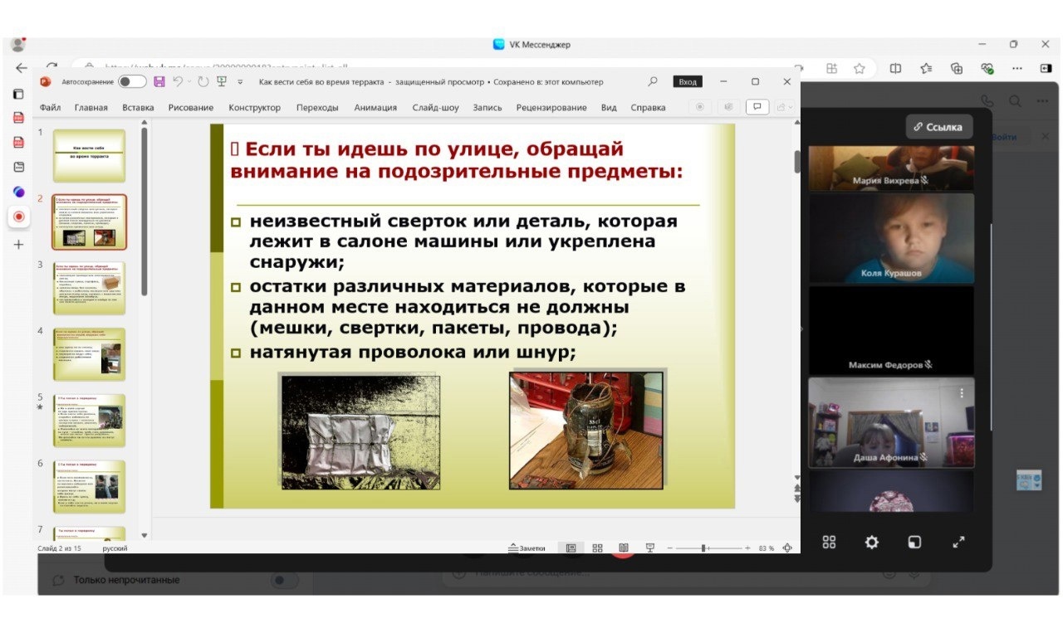Open Edge browser essentials heart icon
1063x633 pixels.
click(987, 69)
